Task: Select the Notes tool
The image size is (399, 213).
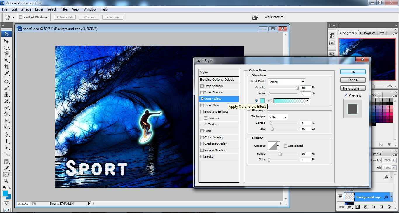Action: click(x=6, y=162)
